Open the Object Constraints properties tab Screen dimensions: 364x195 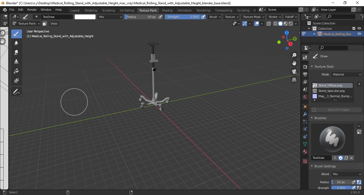pos(305,137)
